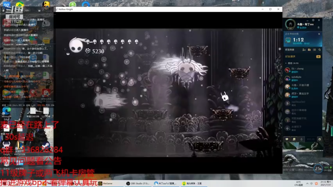This screenshot has width=333, height=187.
Task: Click the search icon in friends list
Action: coord(320,50)
